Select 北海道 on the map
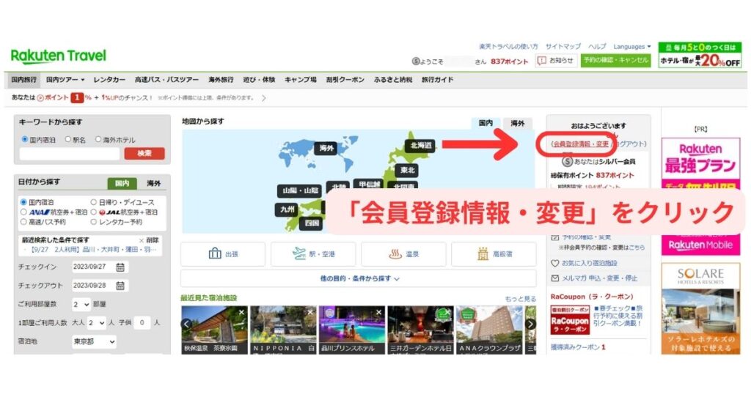751x394 pixels. 420,145
